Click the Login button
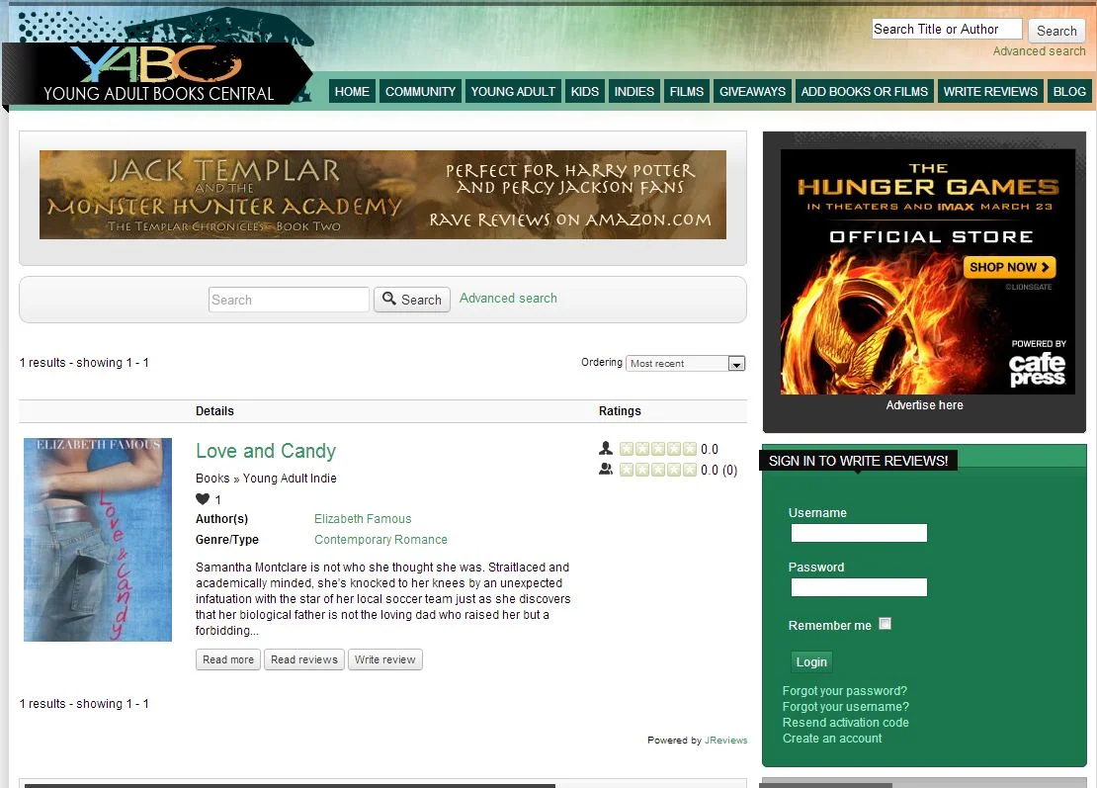1097x788 pixels. pyautogui.click(x=811, y=662)
